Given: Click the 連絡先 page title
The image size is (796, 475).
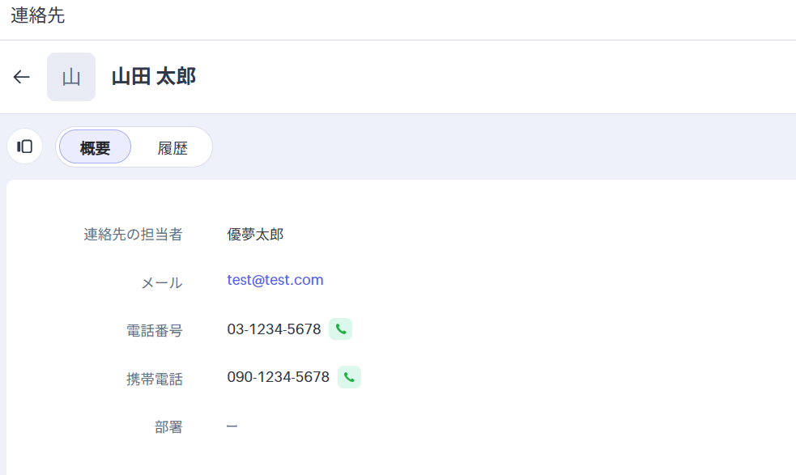Looking at the screenshot, I should coord(37,15).
